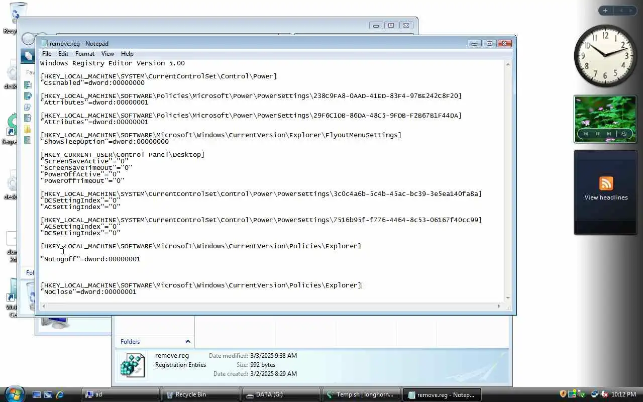The image size is (643, 402).
Task: Click the sidebar Add gadget plus button
Action: (x=605, y=11)
